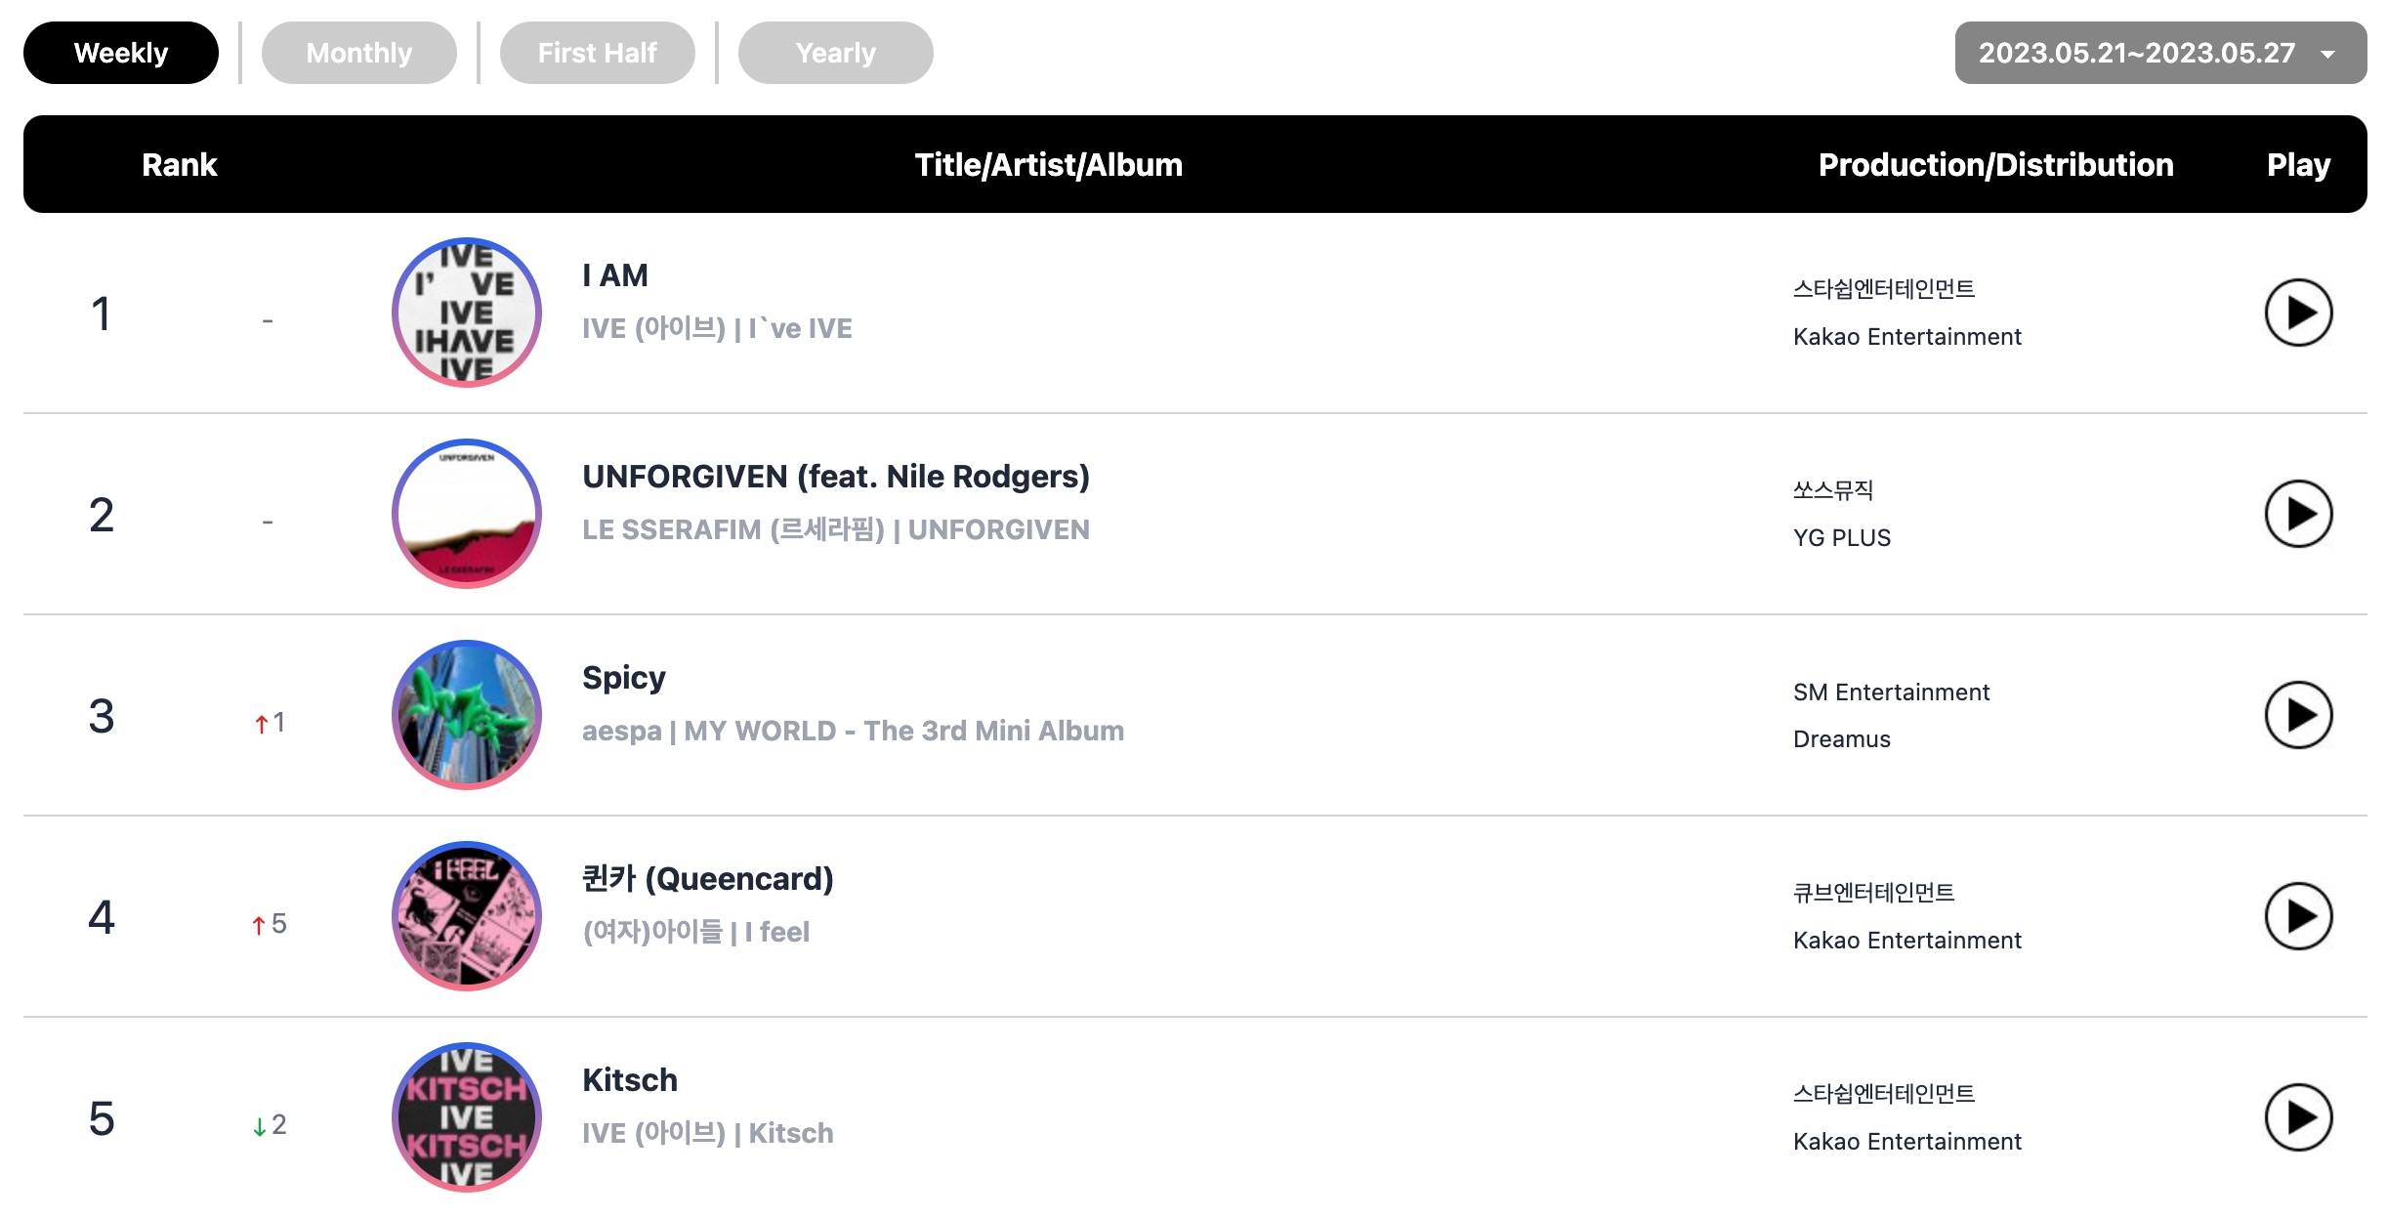Click the dropdown arrow beside the dates
2387x1217 pixels.
click(2328, 55)
